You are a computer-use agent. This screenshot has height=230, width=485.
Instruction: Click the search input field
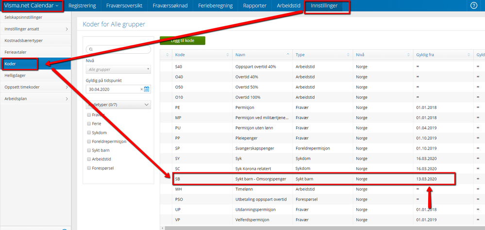pos(118,49)
